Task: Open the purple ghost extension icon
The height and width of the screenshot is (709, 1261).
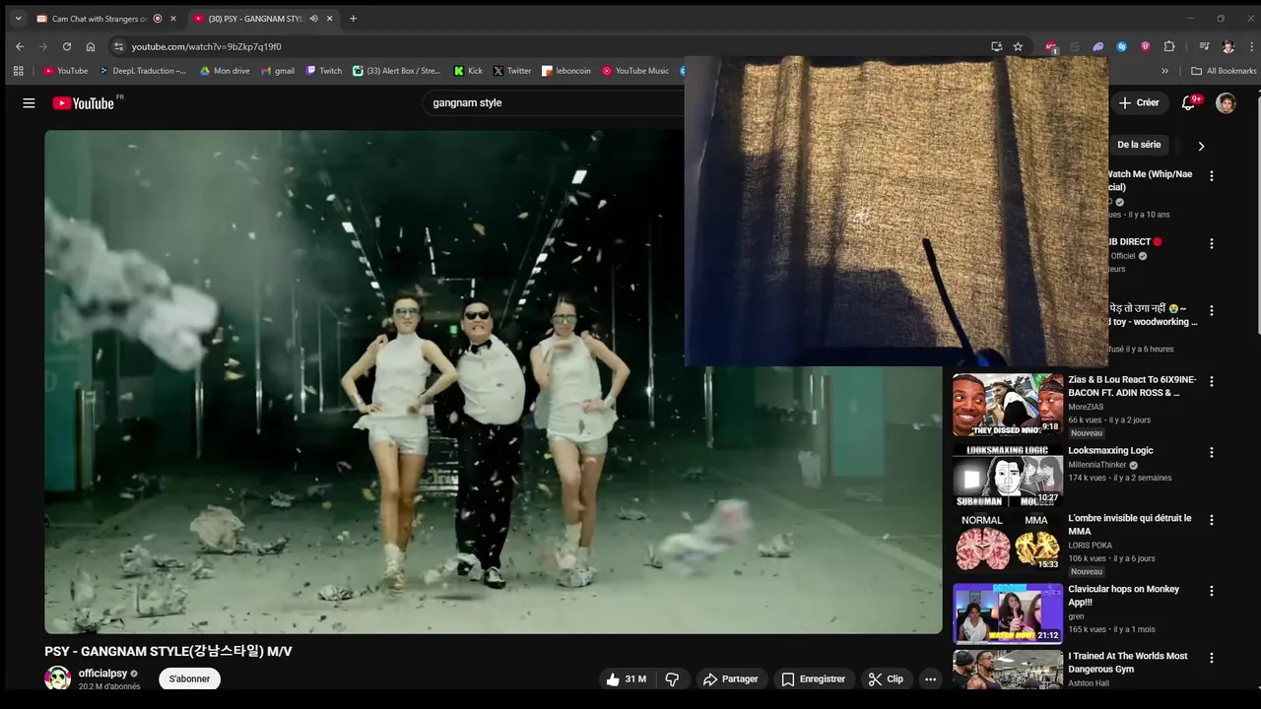Action: click(1098, 46)
